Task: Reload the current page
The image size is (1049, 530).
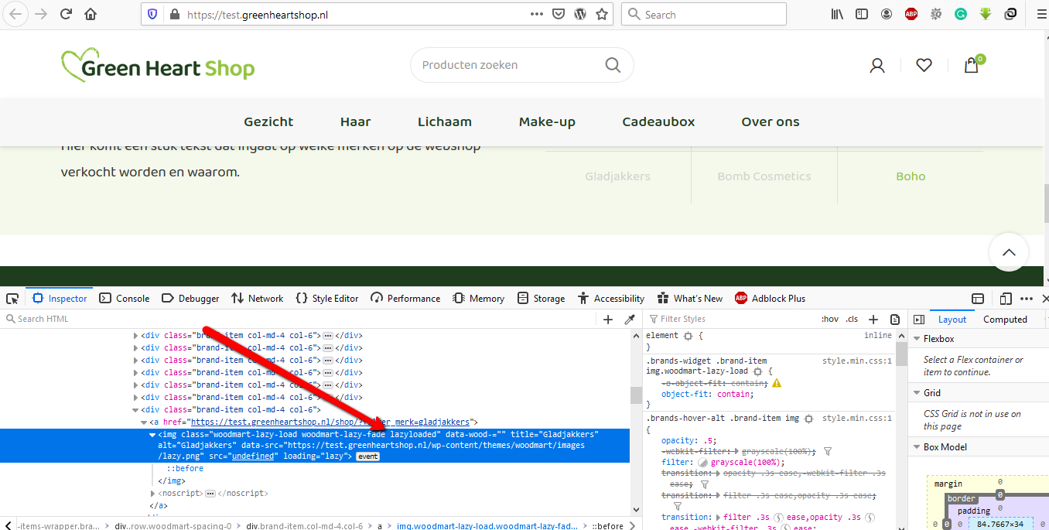Action: coord(66,14)
